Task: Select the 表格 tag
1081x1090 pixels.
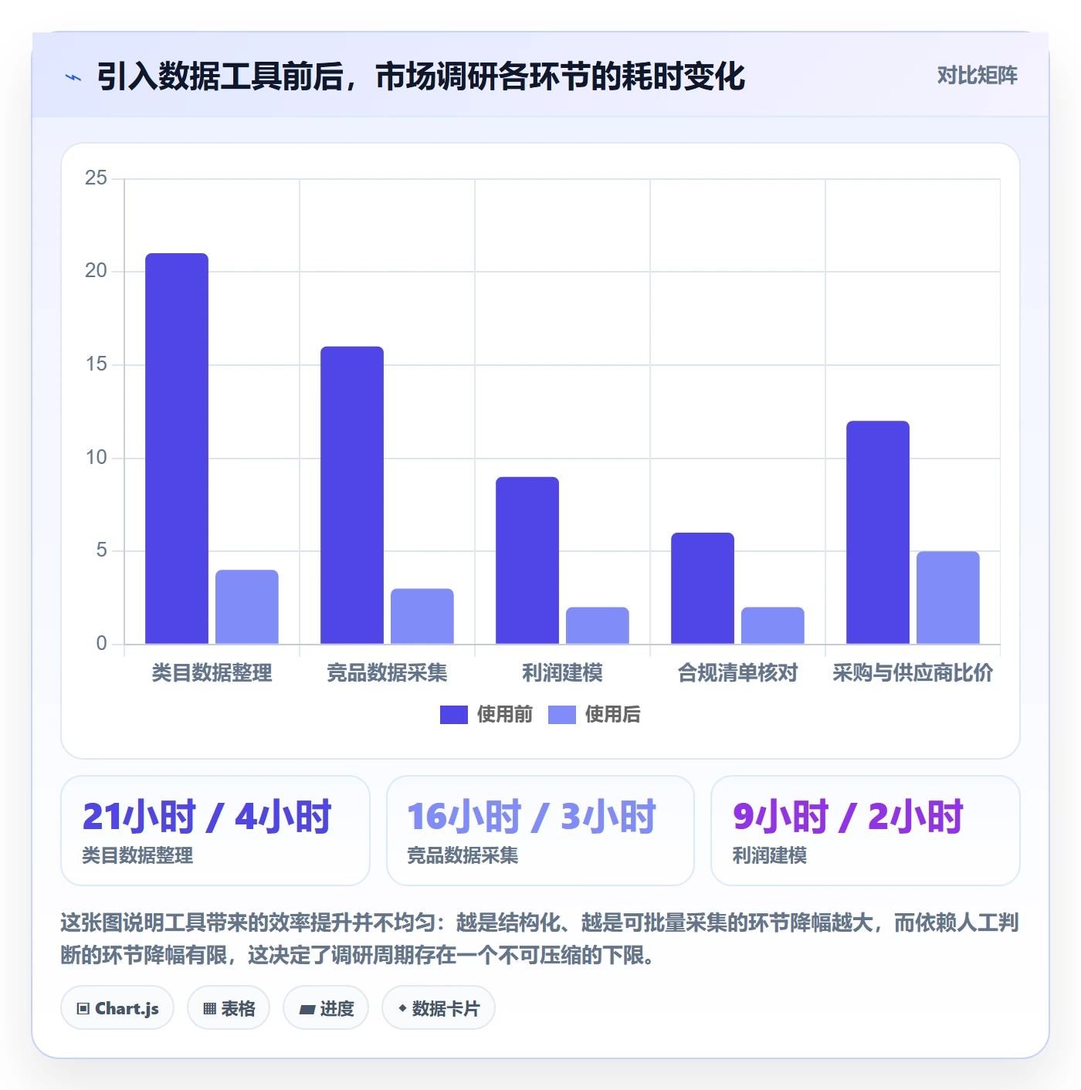Action: pos(229,1008)
